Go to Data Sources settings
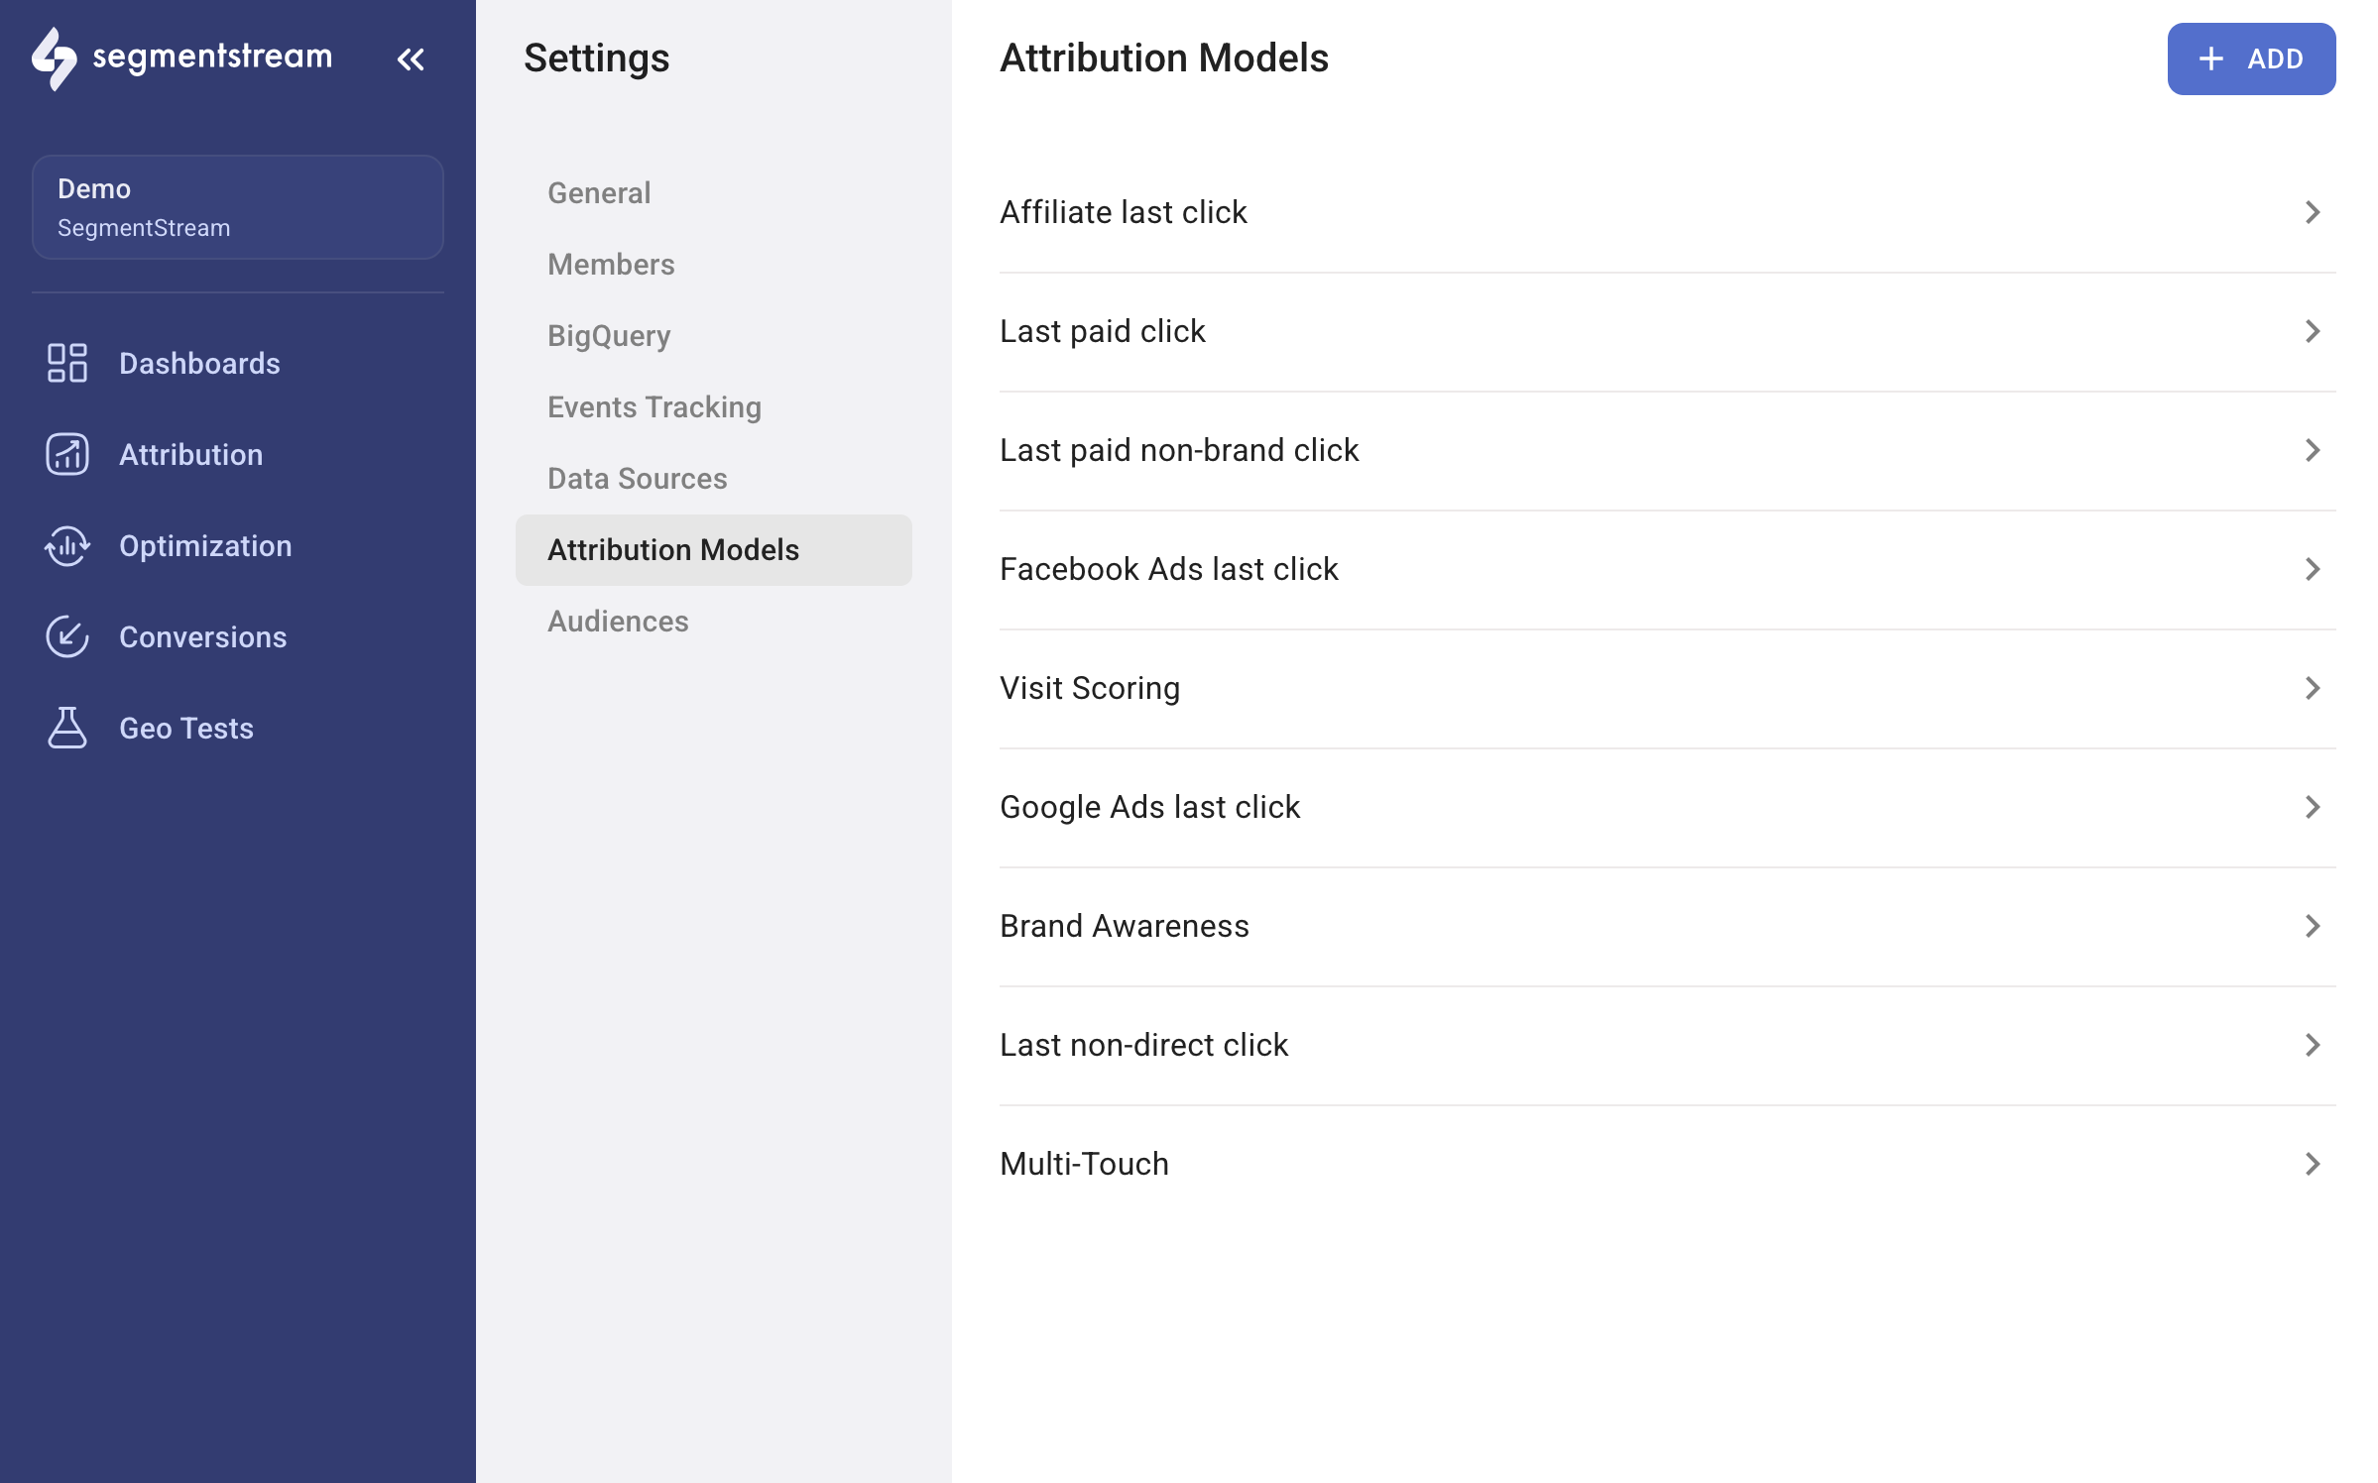Viewport: 2378px width, 1483px height. coord(638,478)
